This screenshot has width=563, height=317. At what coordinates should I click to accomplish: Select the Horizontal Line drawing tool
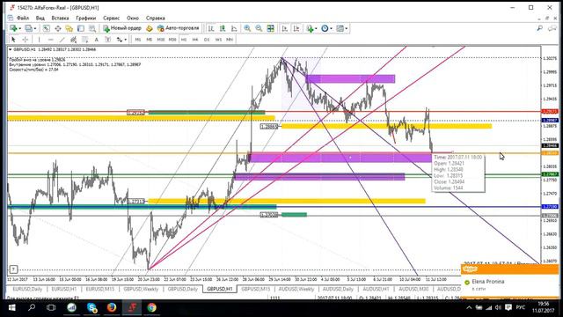(51, 40)
